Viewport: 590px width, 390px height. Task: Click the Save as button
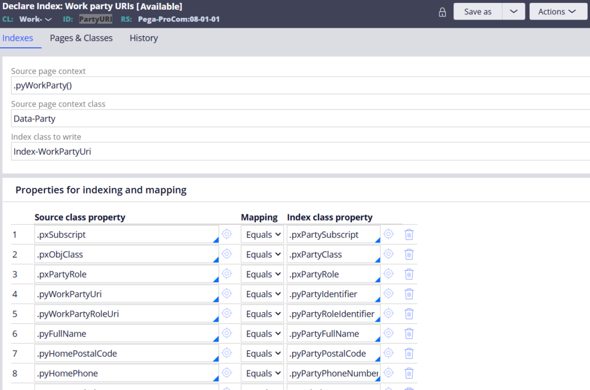477,11
